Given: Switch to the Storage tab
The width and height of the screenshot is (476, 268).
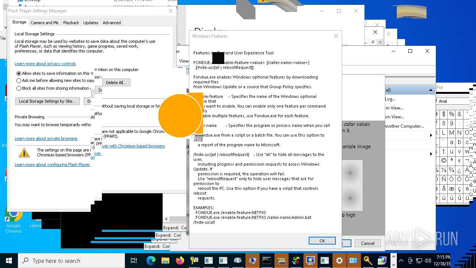Looking at the screenshot, I should click(19, 22).
